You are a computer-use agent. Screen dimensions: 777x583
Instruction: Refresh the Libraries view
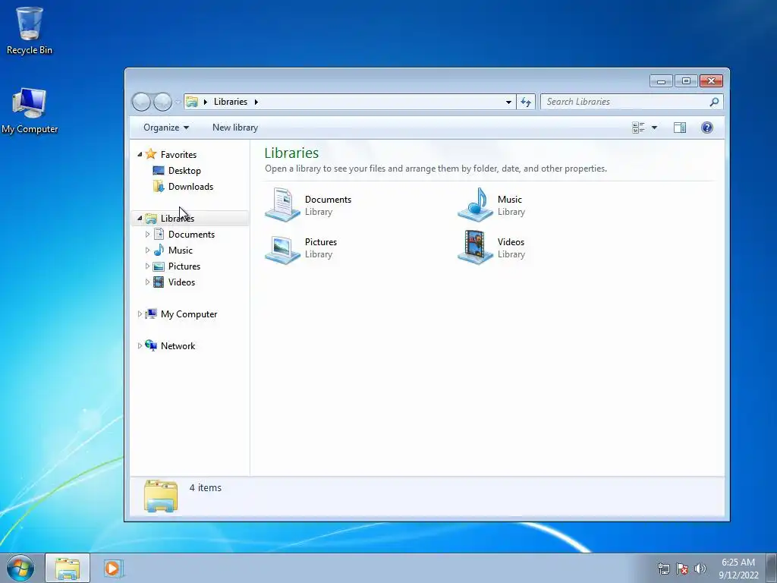tap(526, 102)
